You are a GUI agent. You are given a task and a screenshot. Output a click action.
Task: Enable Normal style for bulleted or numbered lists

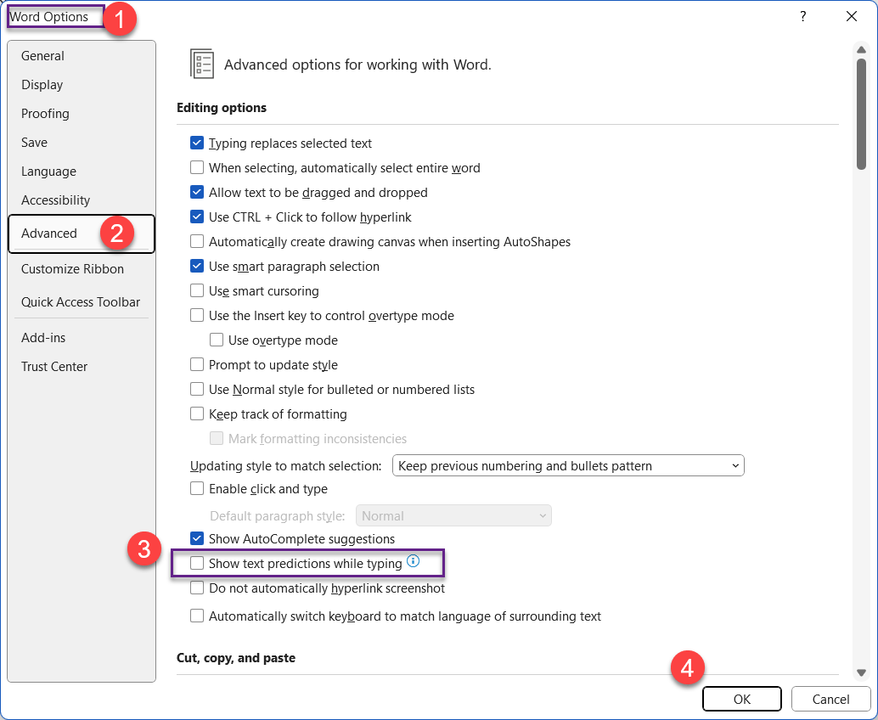tap(196, 389)
